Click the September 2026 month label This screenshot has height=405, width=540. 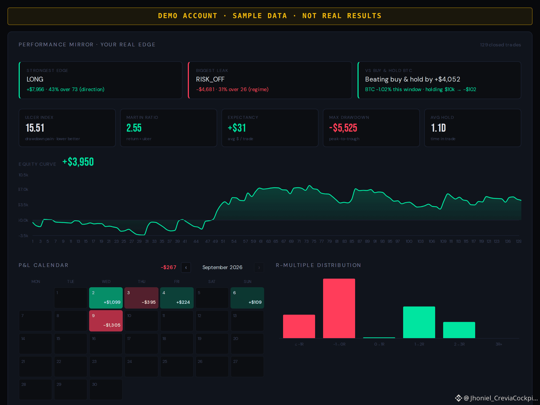[x=223, y=267]
